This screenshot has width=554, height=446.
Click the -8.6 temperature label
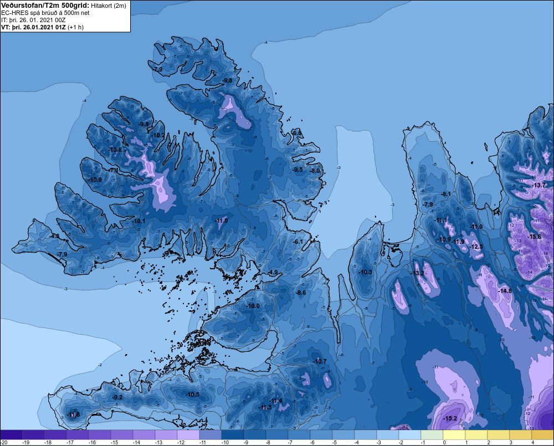click(301, 293)
